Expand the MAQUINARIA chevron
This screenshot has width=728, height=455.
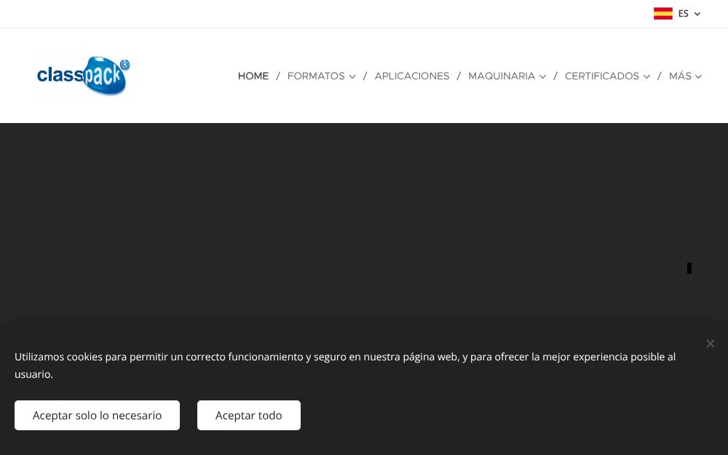pyautogui.click(x=543, y=76)
